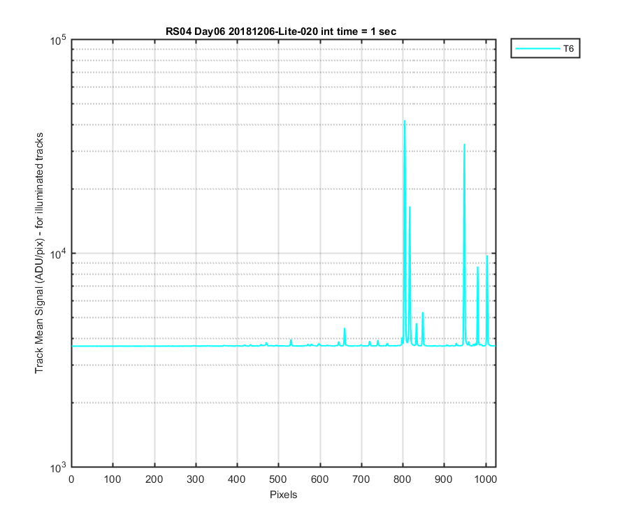The width and height of the screenshot is (629, 524).
Task: Click the small bump near pixel 530
Action: point(291,340)
